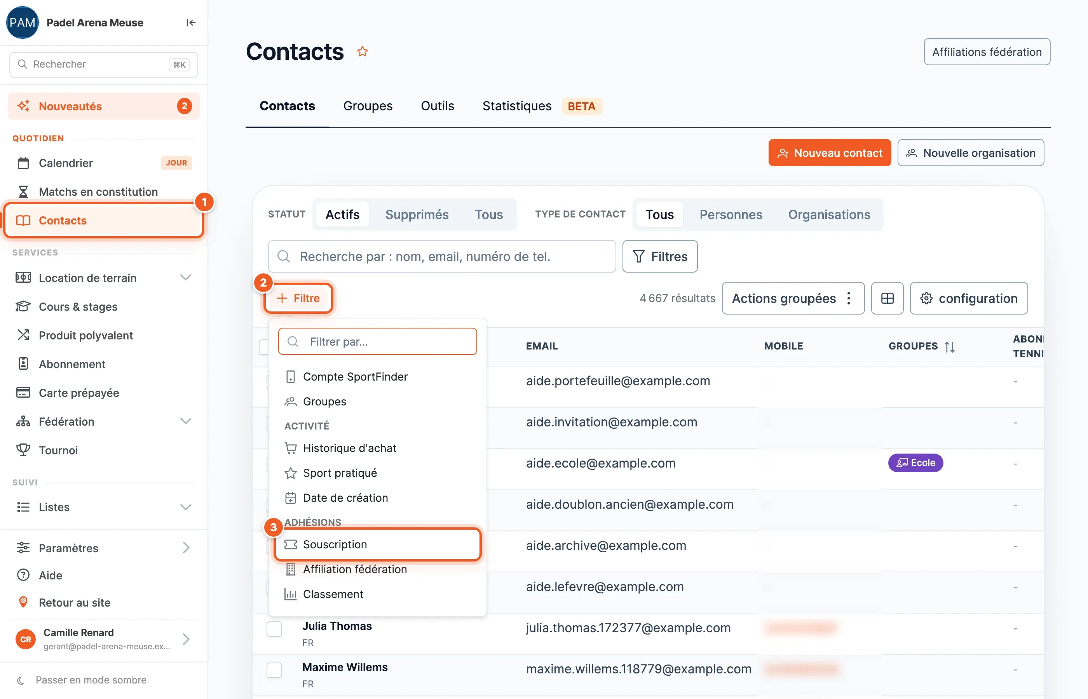Open Produit polyvalent section
This screenshot has height=699, width=1088.
coord(104,335)
